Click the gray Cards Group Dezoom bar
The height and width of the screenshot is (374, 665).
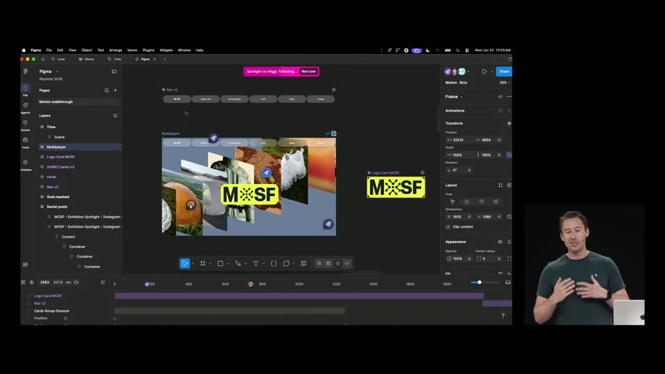pyautogui.click(x=229, y=311)
